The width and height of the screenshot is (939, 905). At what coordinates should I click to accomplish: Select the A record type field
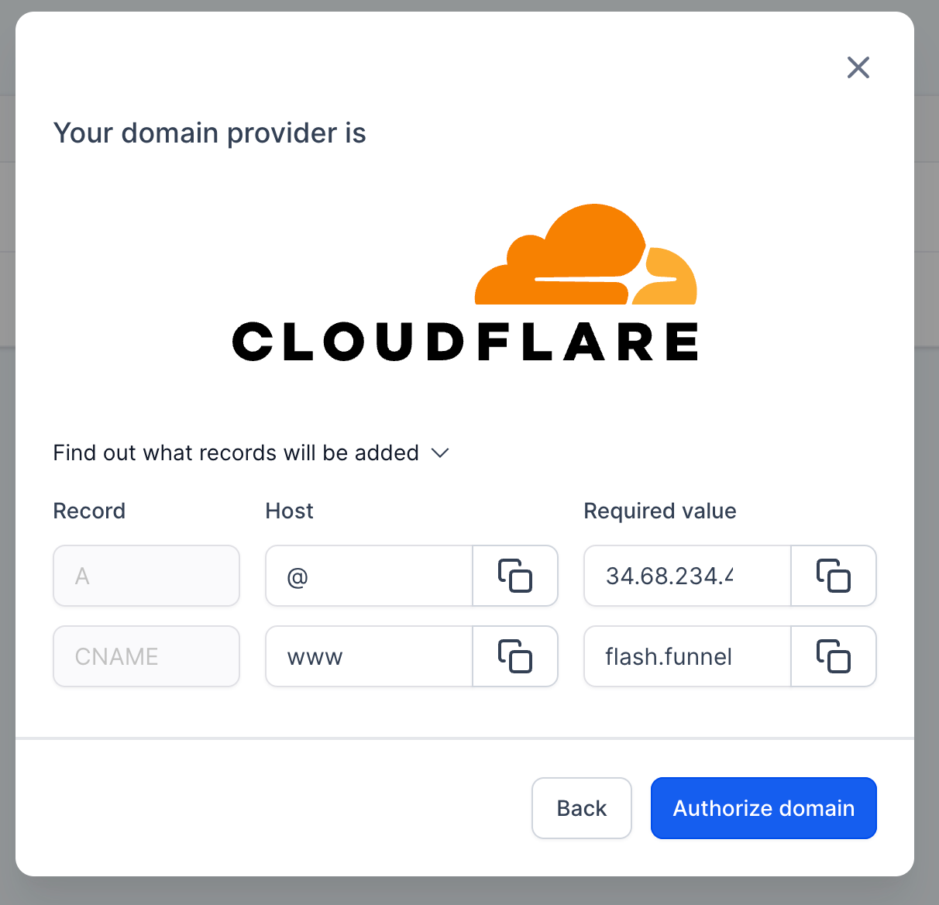click(x=146, y=576)
